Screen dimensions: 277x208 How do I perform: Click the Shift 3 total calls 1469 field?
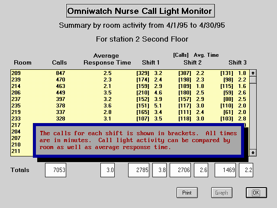pyautogui.click(x=225, y=170)
